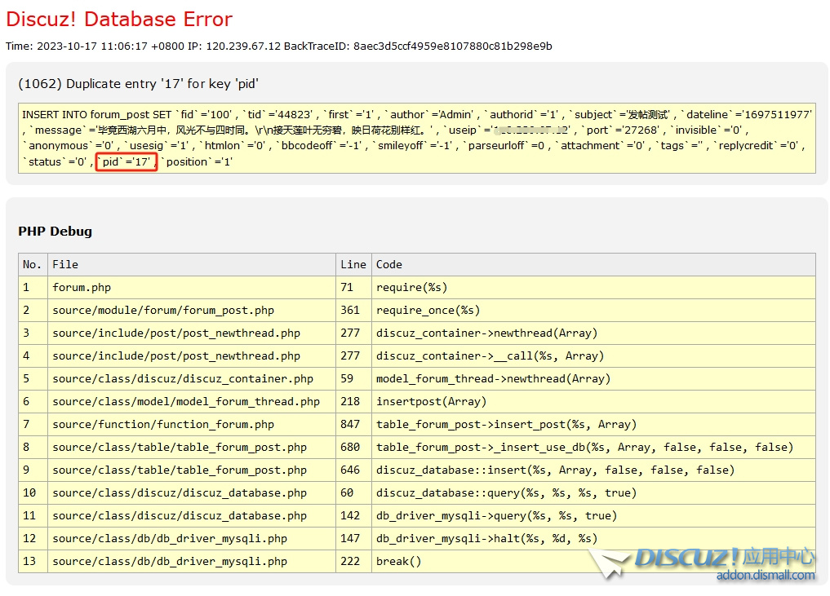Click the "(1062) Duplicate entry '17' for key 'pid'" message
Screen dimensions: 830x596
[138, 83]
